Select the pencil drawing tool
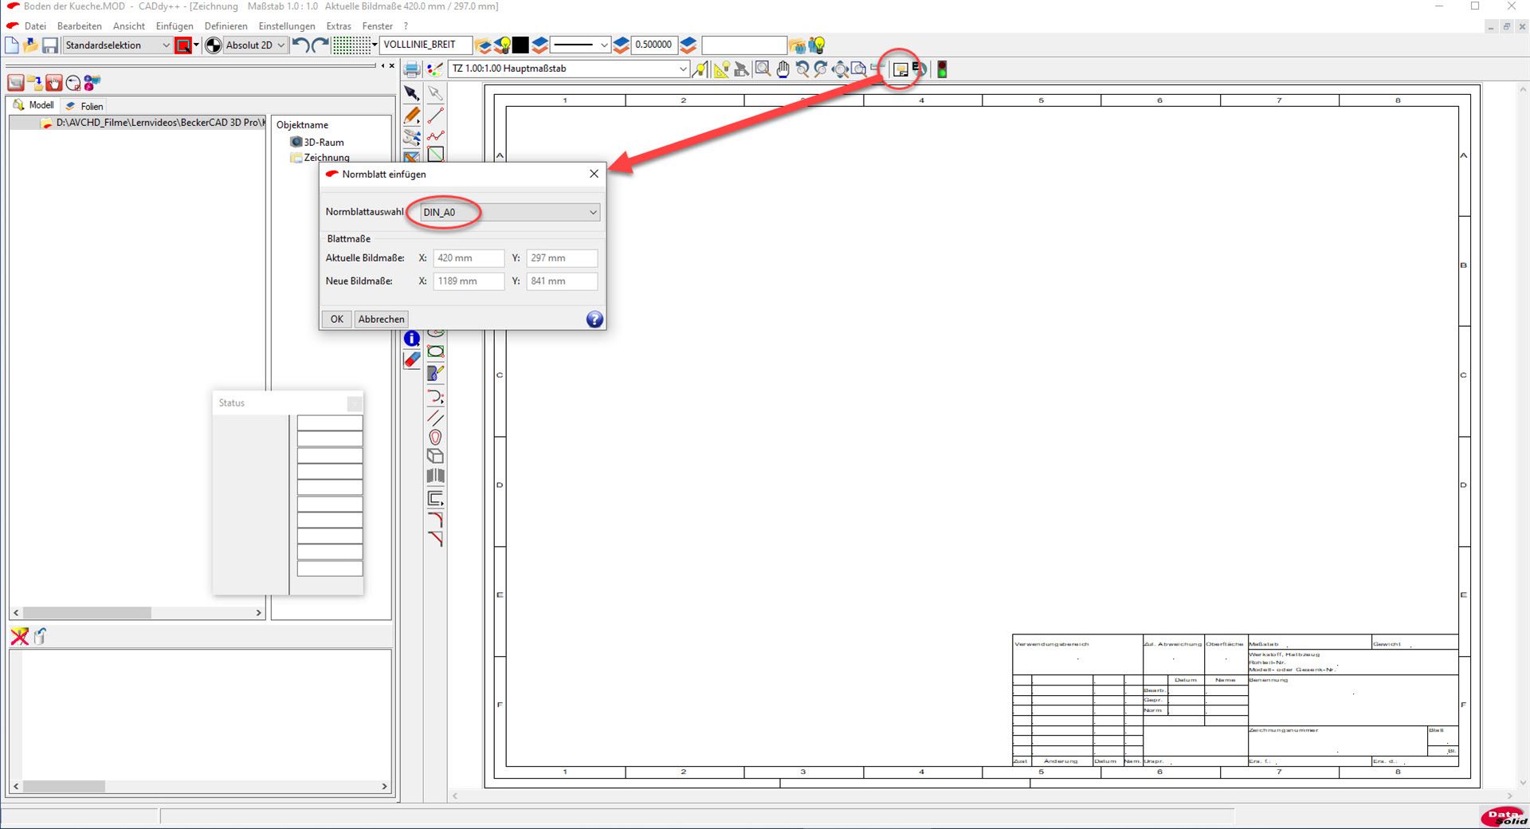This screenshot has height=829, width=1530. coord(412,116)
